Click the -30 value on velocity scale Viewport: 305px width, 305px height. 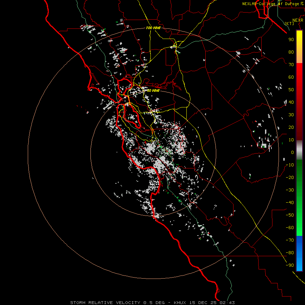pos(290,190)
